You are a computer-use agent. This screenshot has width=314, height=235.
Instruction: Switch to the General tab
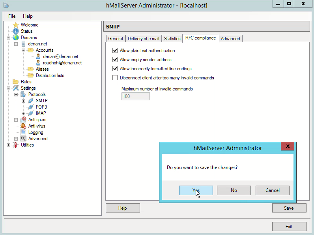(x=116, y=38)
